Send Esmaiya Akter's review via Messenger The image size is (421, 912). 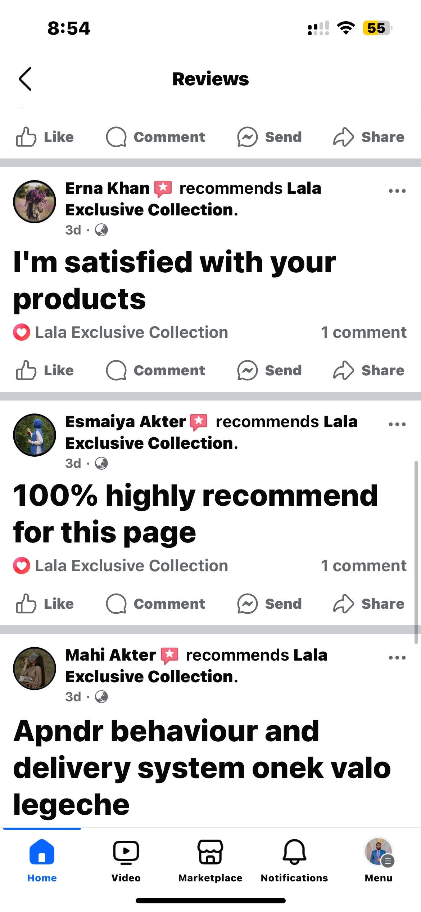coord(270,604)
